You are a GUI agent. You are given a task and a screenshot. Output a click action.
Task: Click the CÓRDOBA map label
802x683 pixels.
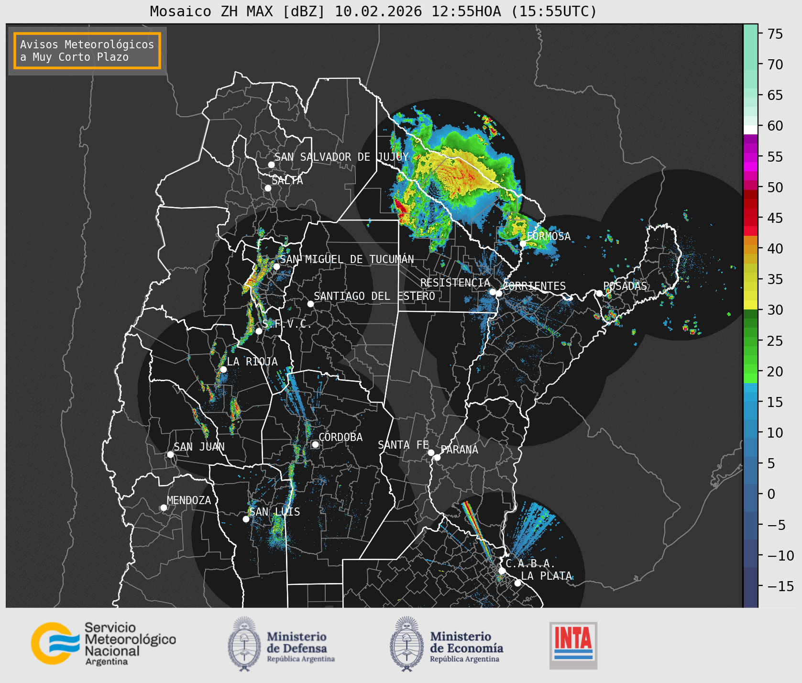click(341, 437)
